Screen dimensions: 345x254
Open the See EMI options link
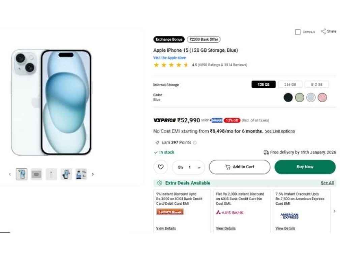point(280,131)
